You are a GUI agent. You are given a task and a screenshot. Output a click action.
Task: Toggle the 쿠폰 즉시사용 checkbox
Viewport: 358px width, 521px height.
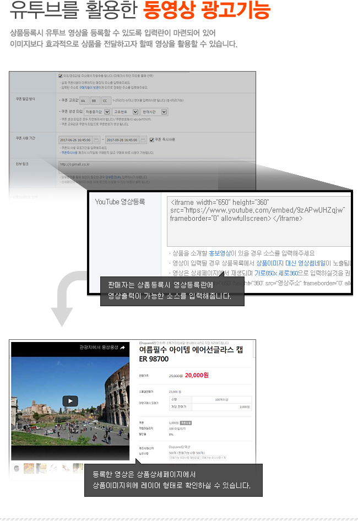pos(151,139)
